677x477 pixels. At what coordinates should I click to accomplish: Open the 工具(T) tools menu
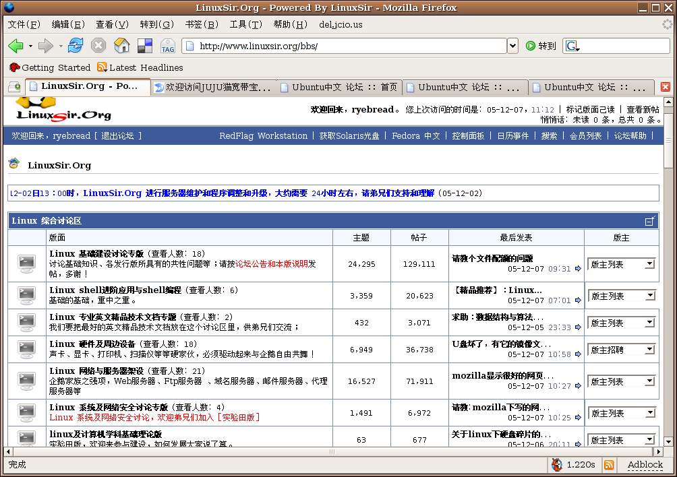(245, 24)
